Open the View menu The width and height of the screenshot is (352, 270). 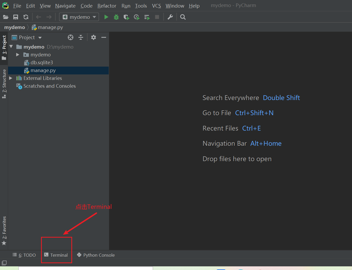(x=45, y=6)
